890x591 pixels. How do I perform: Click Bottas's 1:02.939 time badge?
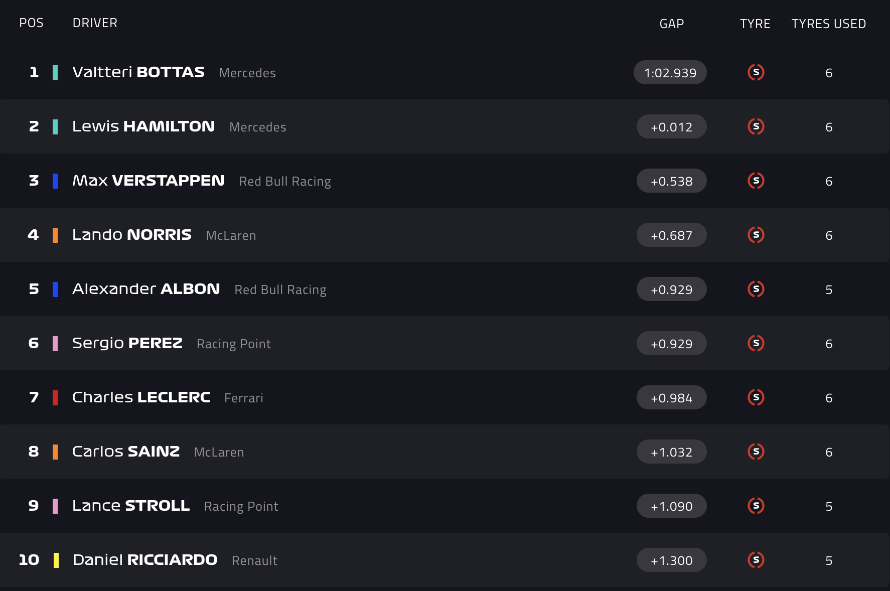670,73
